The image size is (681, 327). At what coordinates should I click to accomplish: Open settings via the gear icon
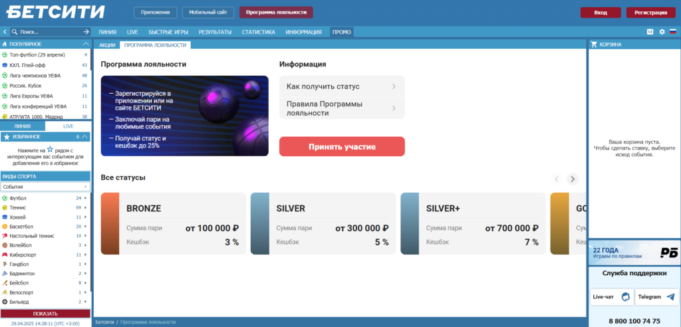(662, 32)
